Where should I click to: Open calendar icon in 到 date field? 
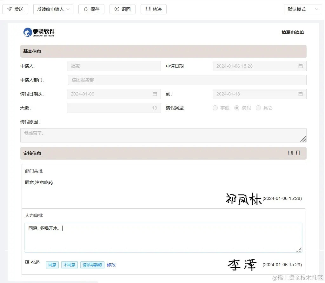[301, 94]
